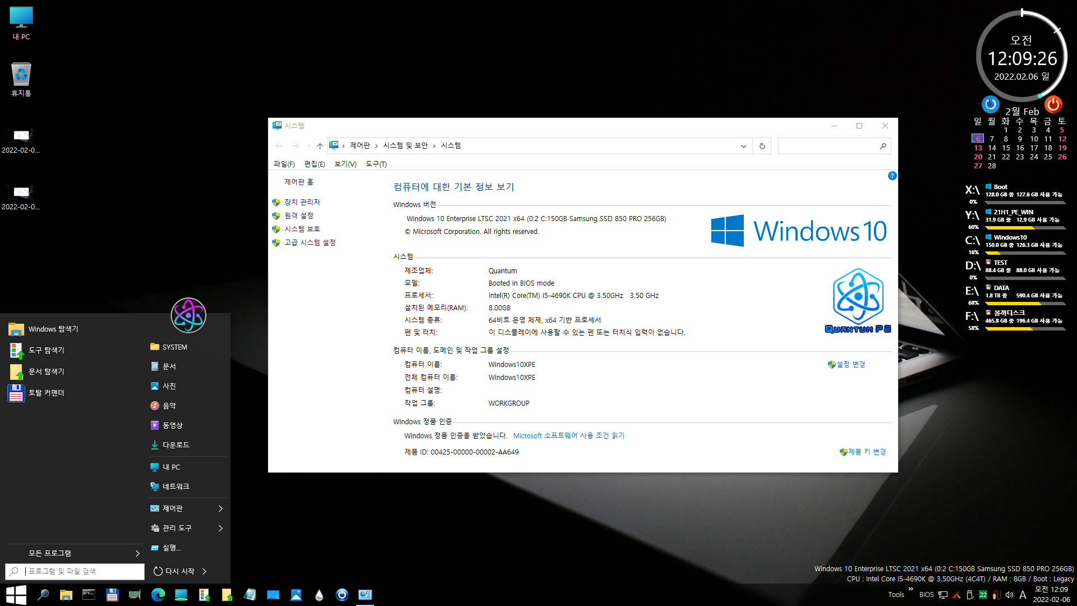
Task: Expand the 모든 프로그램 arrow
Action: pos(137,554)
